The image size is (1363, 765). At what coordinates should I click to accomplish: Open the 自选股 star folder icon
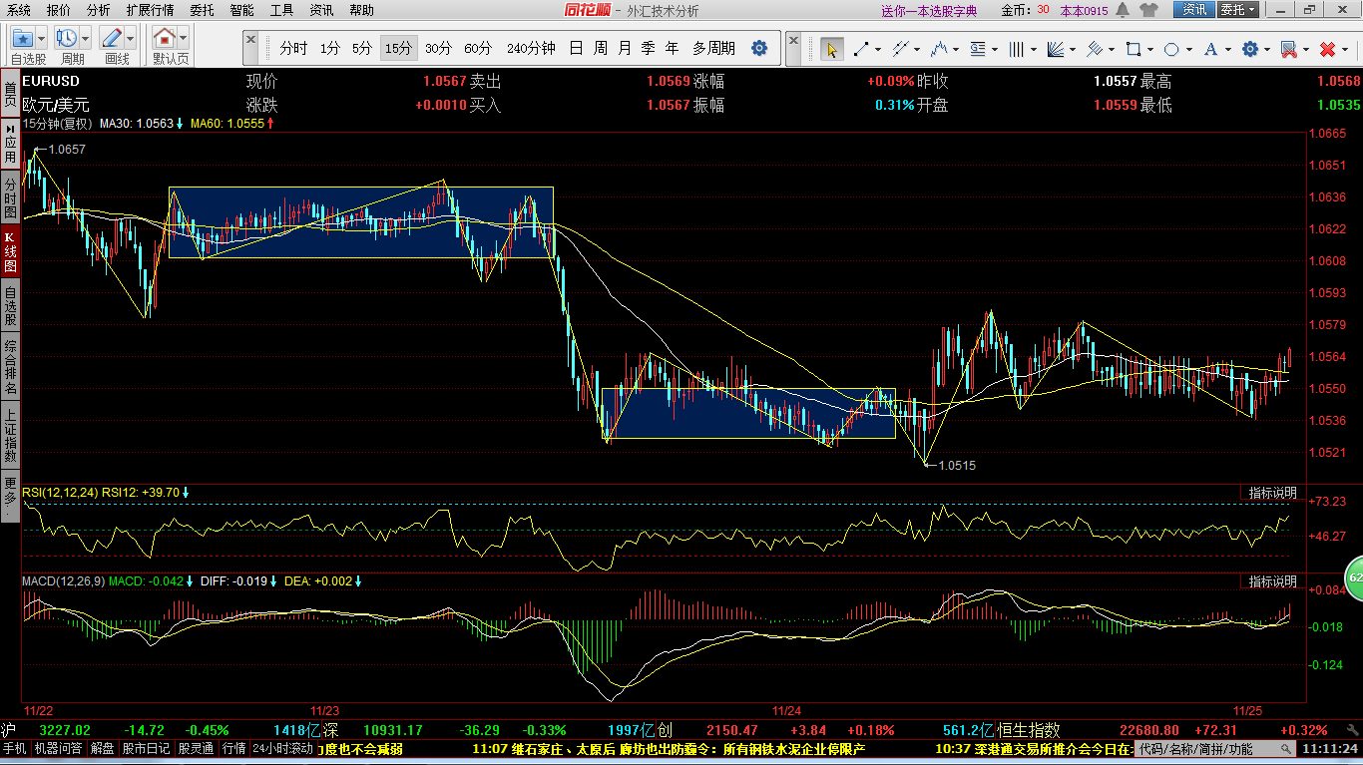(x=23, y=39)
